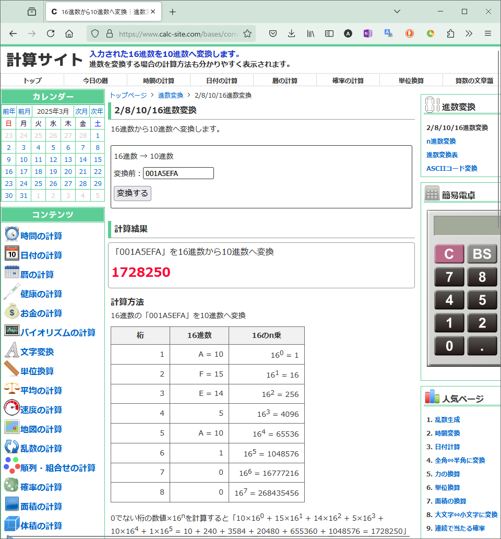
Task: Click the Firefox back arrow
Action: (x=13, y=33)
